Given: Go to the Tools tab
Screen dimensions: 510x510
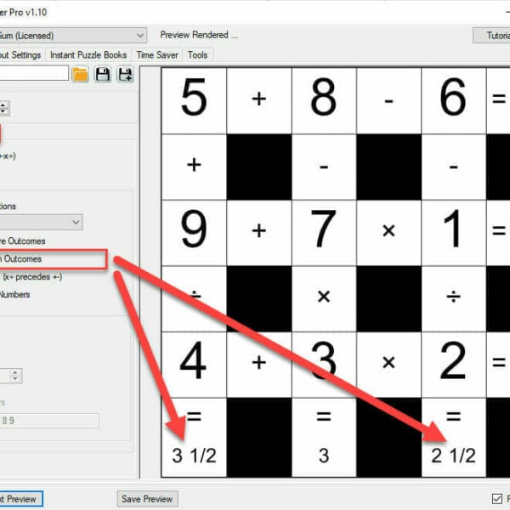Looking at the screenshot, I should pyautogui.click(x=197, y=55).
